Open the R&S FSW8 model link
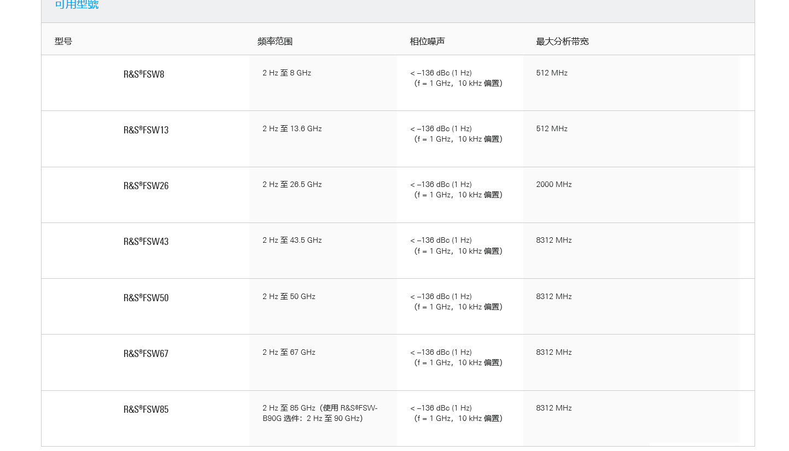The height and width of the screenshot is (451, 789). (x=144, y=74)
